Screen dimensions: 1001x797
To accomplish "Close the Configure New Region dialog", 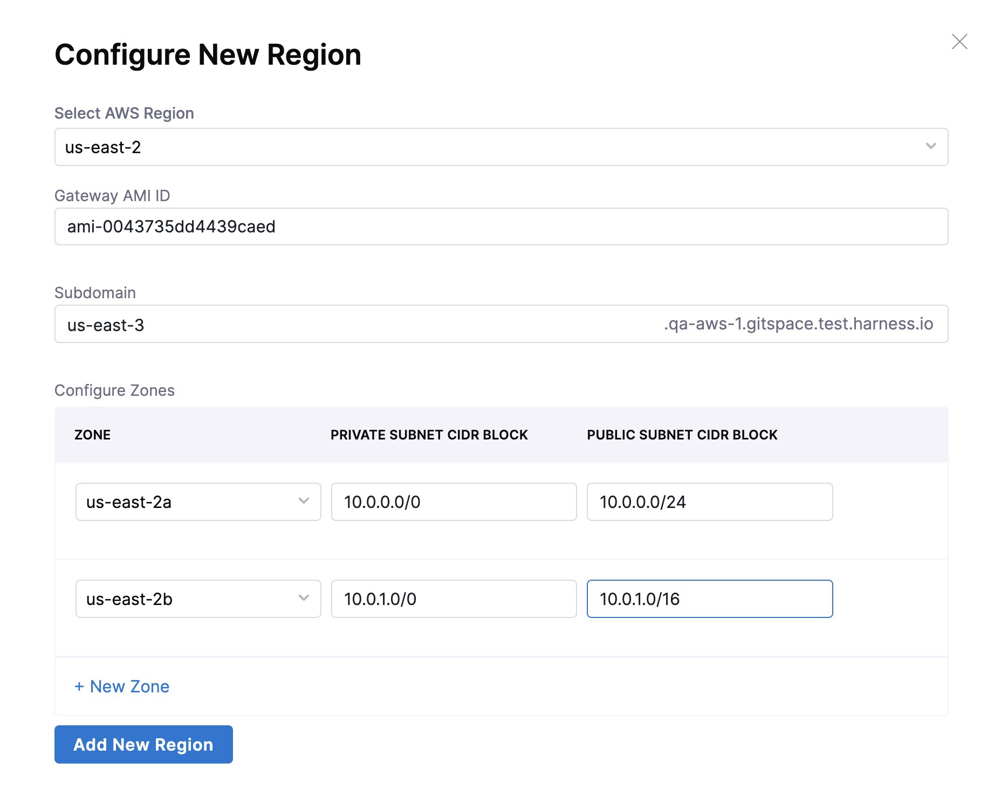I will click(959, 42).
